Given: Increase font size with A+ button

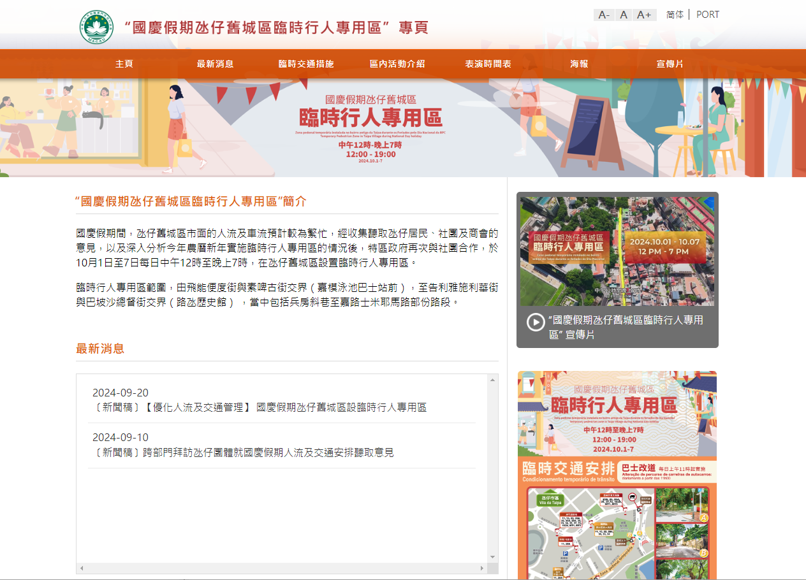Looking at the screenshot, I should [x=645, y=15].
